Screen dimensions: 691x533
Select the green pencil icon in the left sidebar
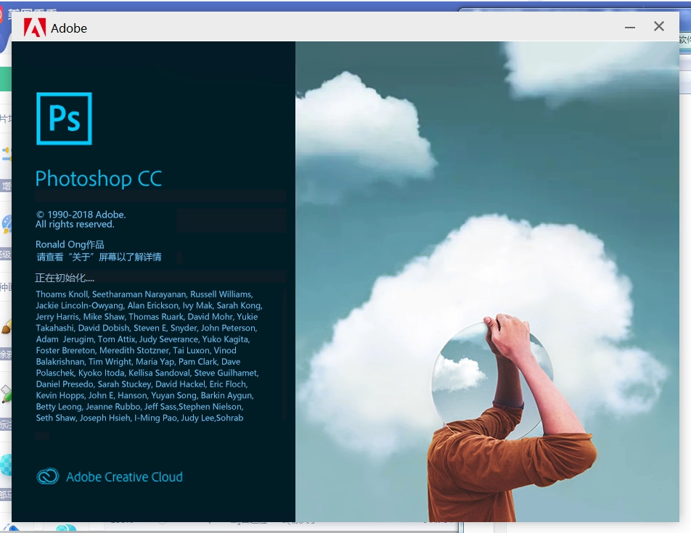coord(7,394)
